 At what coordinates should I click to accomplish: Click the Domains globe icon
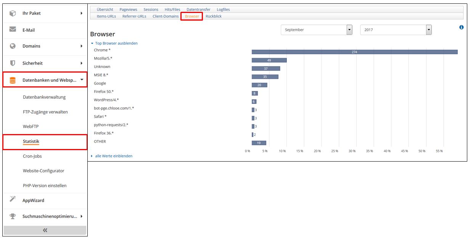click(13, 46)
